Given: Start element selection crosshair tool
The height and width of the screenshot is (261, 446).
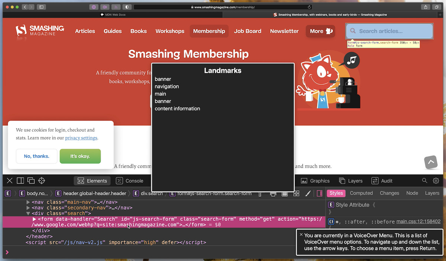Looking at the screenshot, I should click(x=42, y=181).
